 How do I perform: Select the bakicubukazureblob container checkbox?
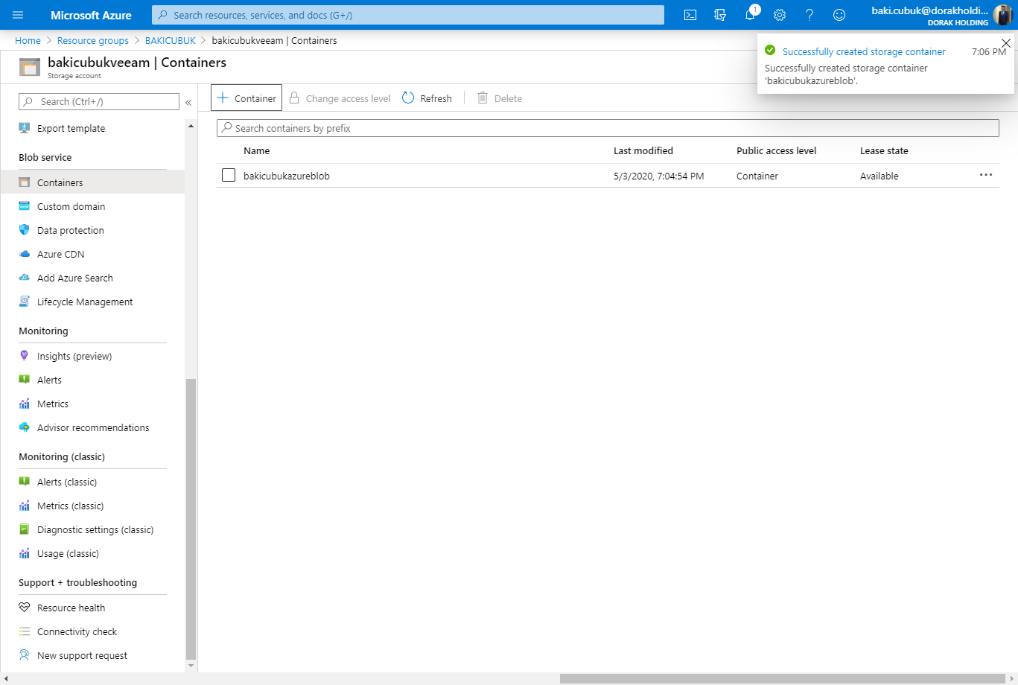(229, 175)
